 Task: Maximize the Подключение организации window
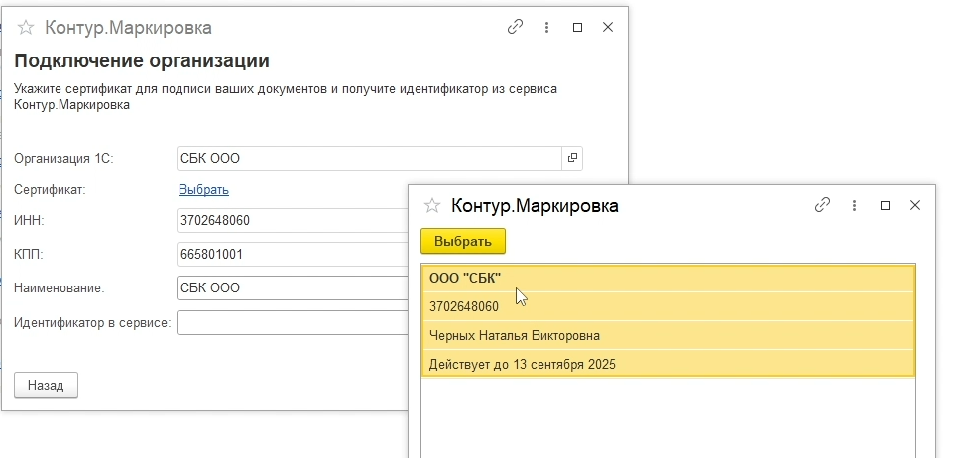tap(577, 28)
